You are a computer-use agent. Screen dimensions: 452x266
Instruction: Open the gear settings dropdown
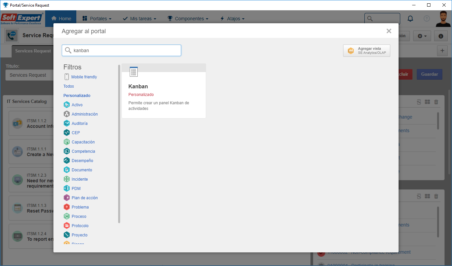[422, 36]
